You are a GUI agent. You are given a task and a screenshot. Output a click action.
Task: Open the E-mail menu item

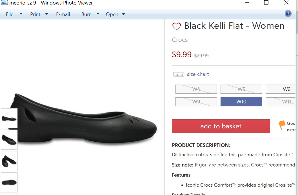click(63, 14)
